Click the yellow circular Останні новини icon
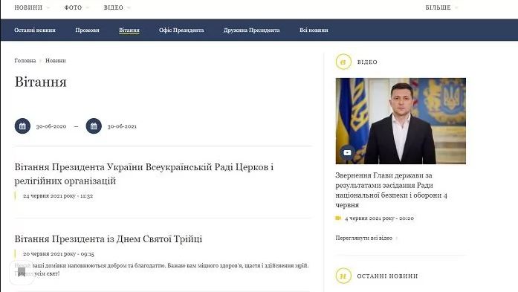 point(343,276)
